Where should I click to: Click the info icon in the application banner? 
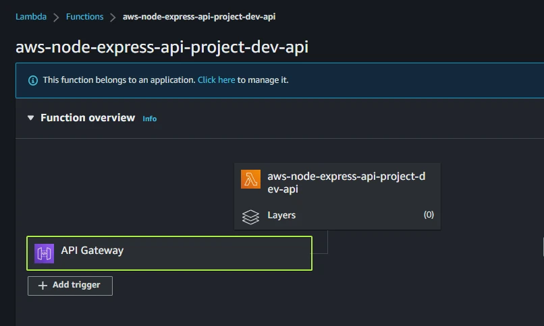(33, 80)
